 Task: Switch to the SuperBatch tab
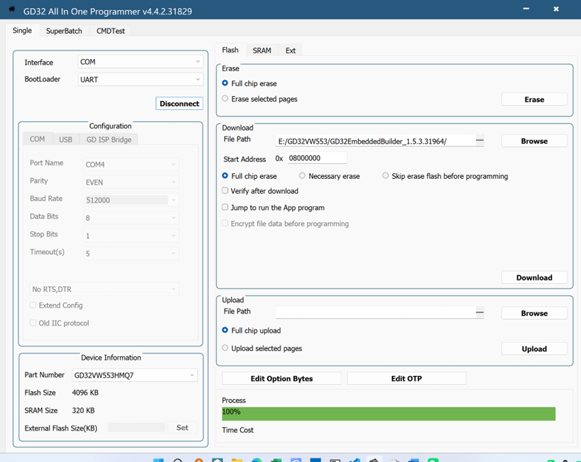point(64,30)
